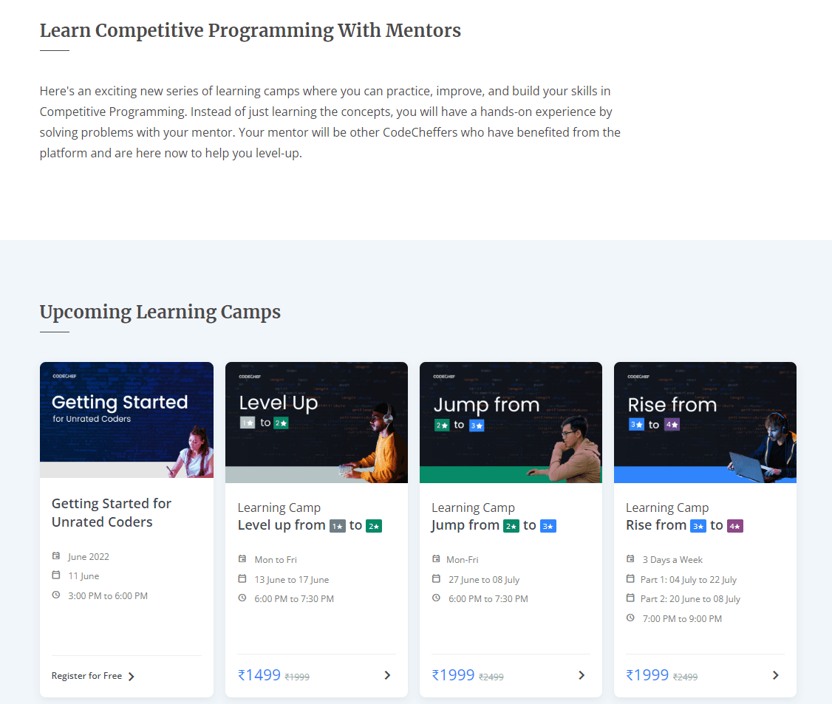Click the ₹1999 price on Jump from card
832x704 pixels.
click(x=453, y=675)
